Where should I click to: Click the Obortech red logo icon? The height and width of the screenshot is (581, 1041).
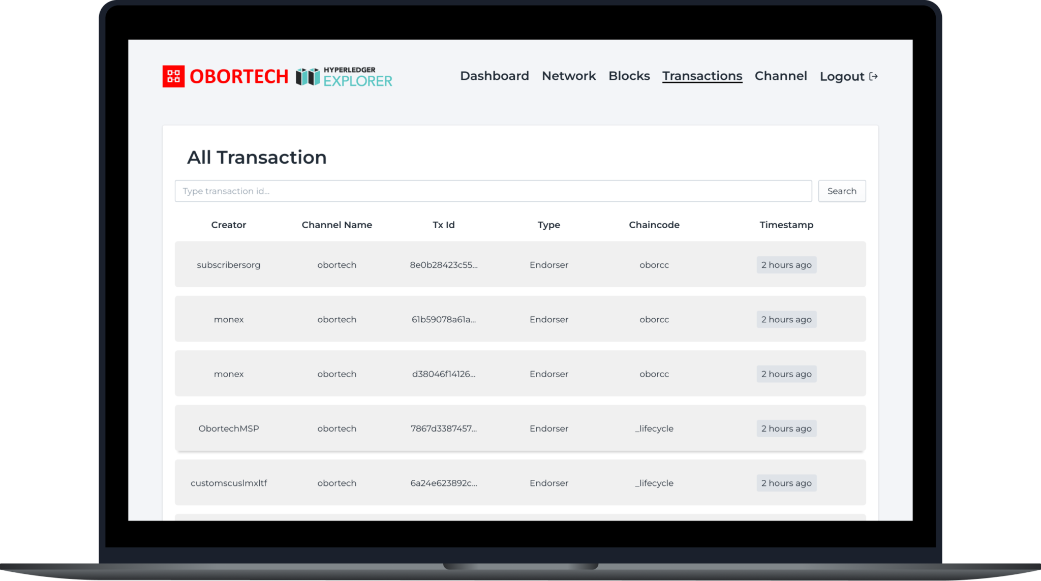[x=173, y=76]
